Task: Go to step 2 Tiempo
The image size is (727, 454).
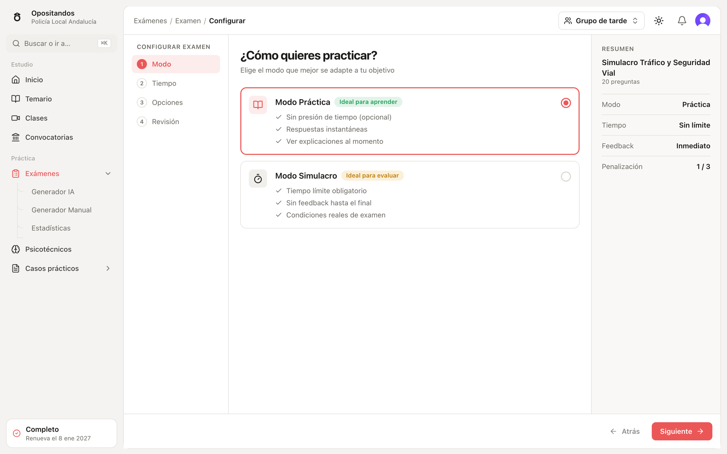Action: pyautogui.click(x=176, y=83)
